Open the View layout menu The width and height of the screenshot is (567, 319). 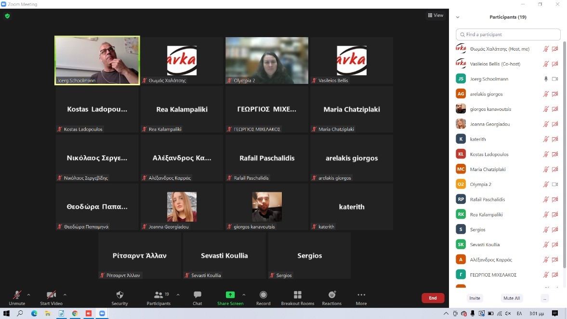(x=435, y=15)
